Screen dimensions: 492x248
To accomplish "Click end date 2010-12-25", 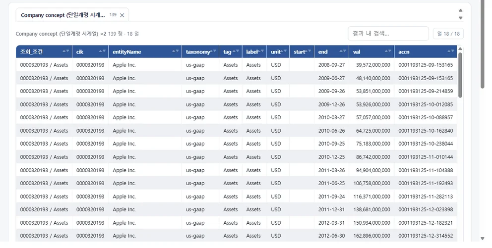I will tap(331, 157).
